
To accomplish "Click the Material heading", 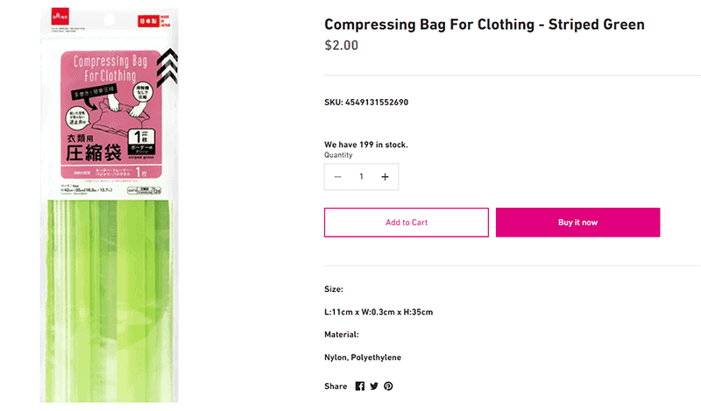I will [342, 335].
